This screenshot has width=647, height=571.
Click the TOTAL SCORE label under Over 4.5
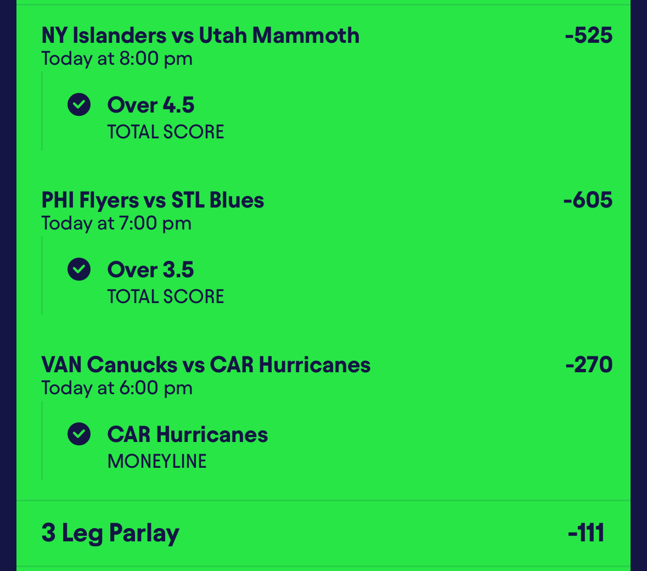pyautogui.click(x=166, y=132)
